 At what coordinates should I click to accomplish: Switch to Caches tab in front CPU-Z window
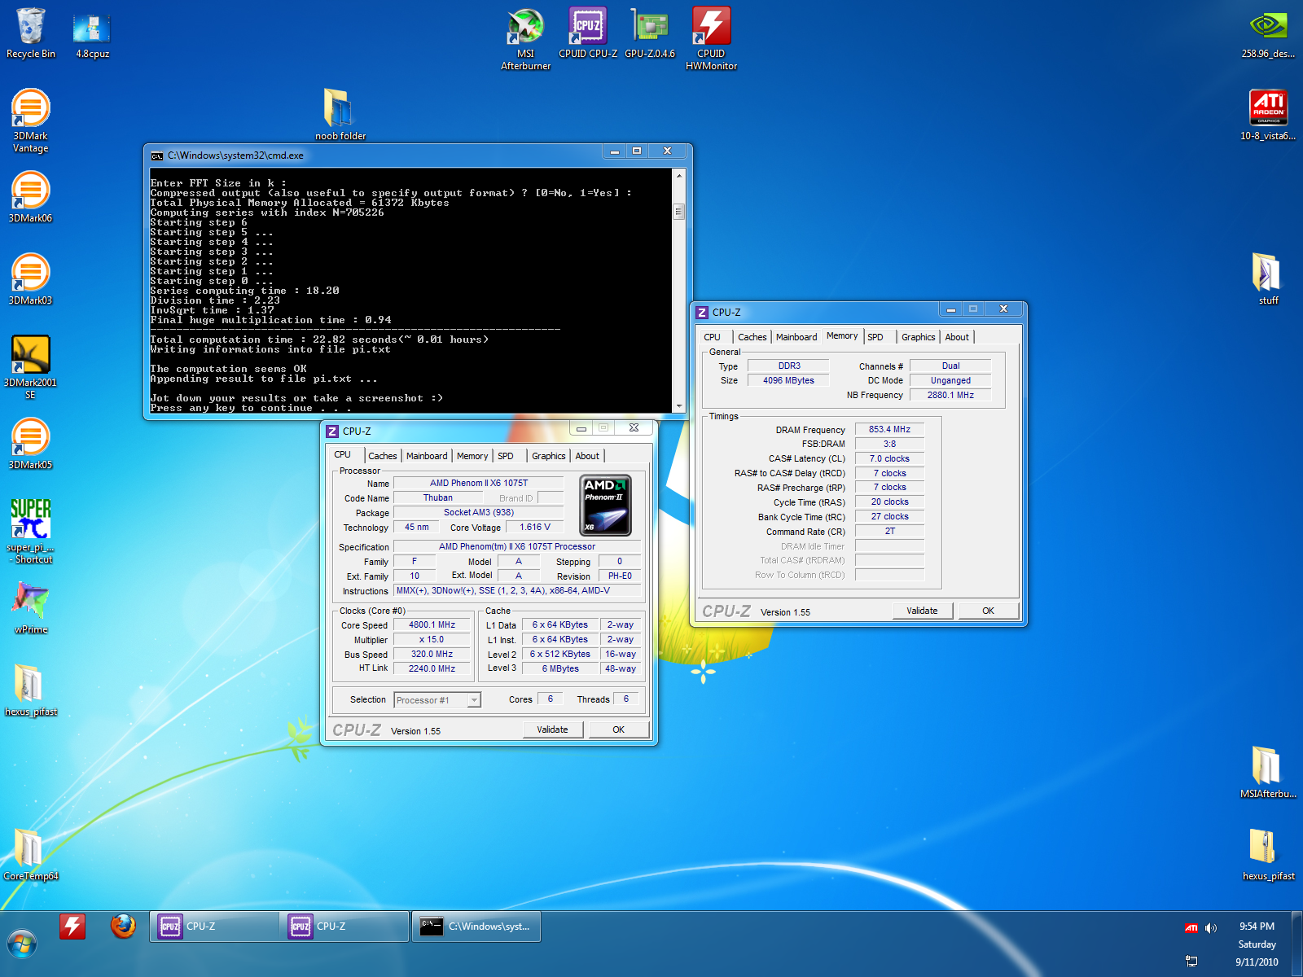click(382, 456)
